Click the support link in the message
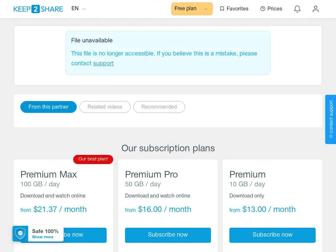 point(103,63)
